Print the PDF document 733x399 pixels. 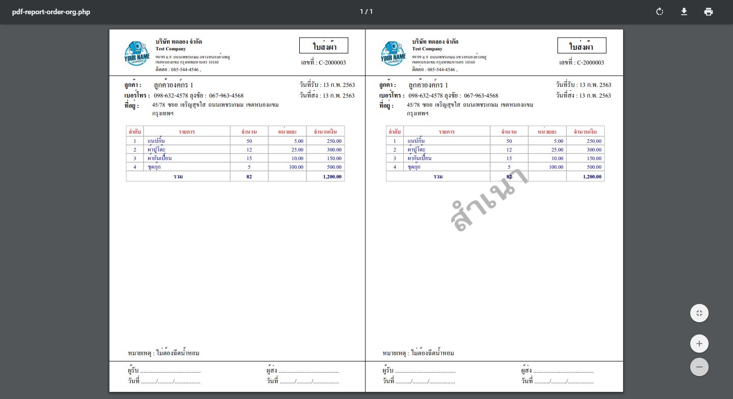709,12
